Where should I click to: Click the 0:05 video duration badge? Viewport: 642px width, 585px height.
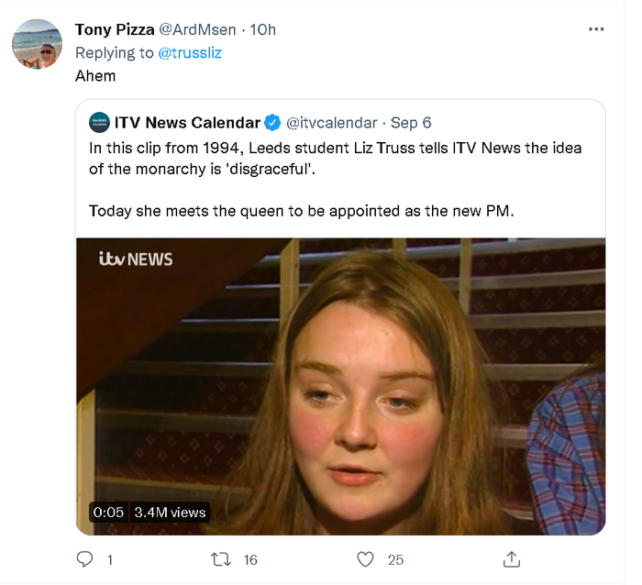click(x=108, y=512)
